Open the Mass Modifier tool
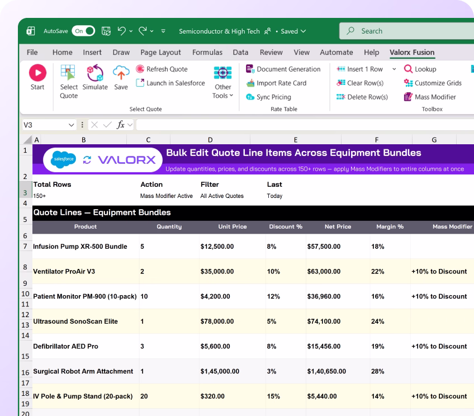Viewport: 474px width, 416px height. coord(430,97)
